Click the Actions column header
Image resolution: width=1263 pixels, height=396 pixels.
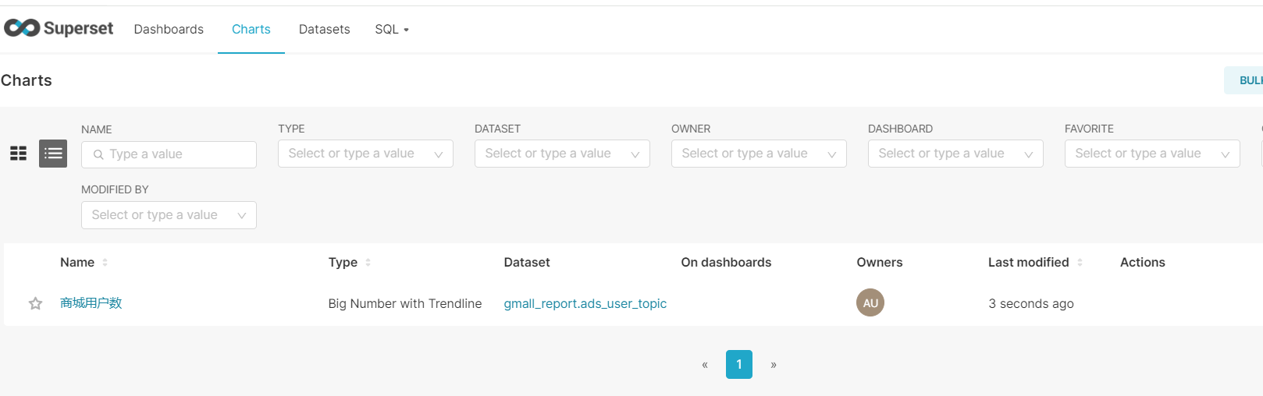[1143, 263]
